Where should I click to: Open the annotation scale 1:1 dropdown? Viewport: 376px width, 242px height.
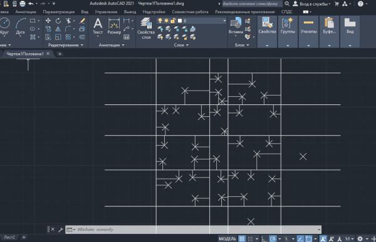click(x=350, y=239)
